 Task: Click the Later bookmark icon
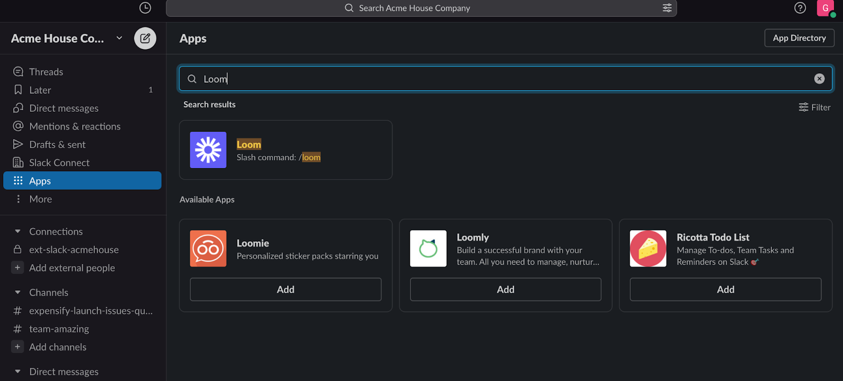(18, 90)
